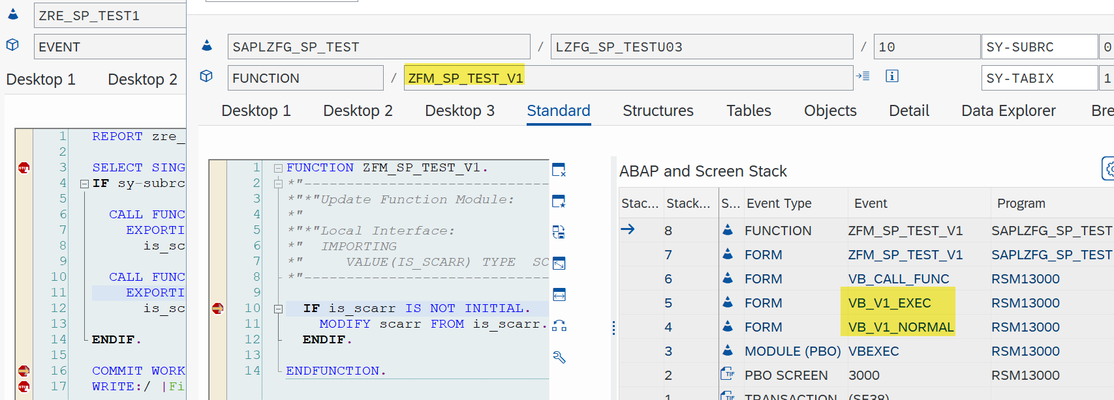Image resolution: width=1114 pixels, height=400 pixels.
Task: Click the information icon next to ZFM_SP_TEST_V1 field
Action: coord(891,76)
